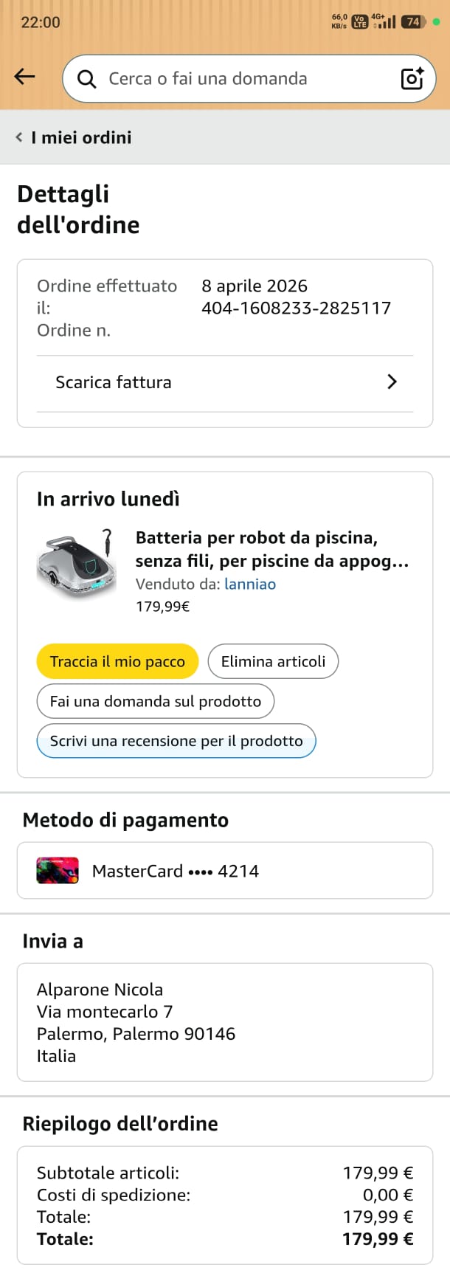
Task: Tap the signal strength icon
Action: [x=384, y=22]
